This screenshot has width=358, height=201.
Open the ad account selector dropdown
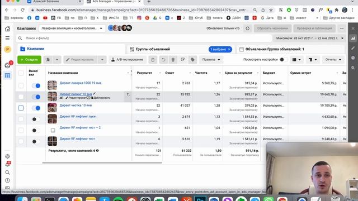[x=72, y=28]
